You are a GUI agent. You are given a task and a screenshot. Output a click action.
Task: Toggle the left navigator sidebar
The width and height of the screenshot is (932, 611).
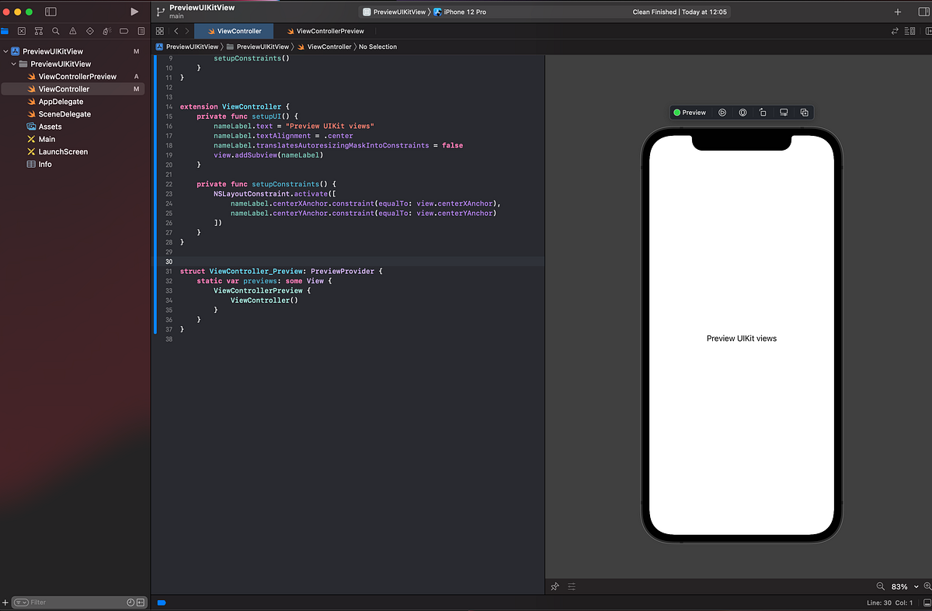[x=50, y=12]
